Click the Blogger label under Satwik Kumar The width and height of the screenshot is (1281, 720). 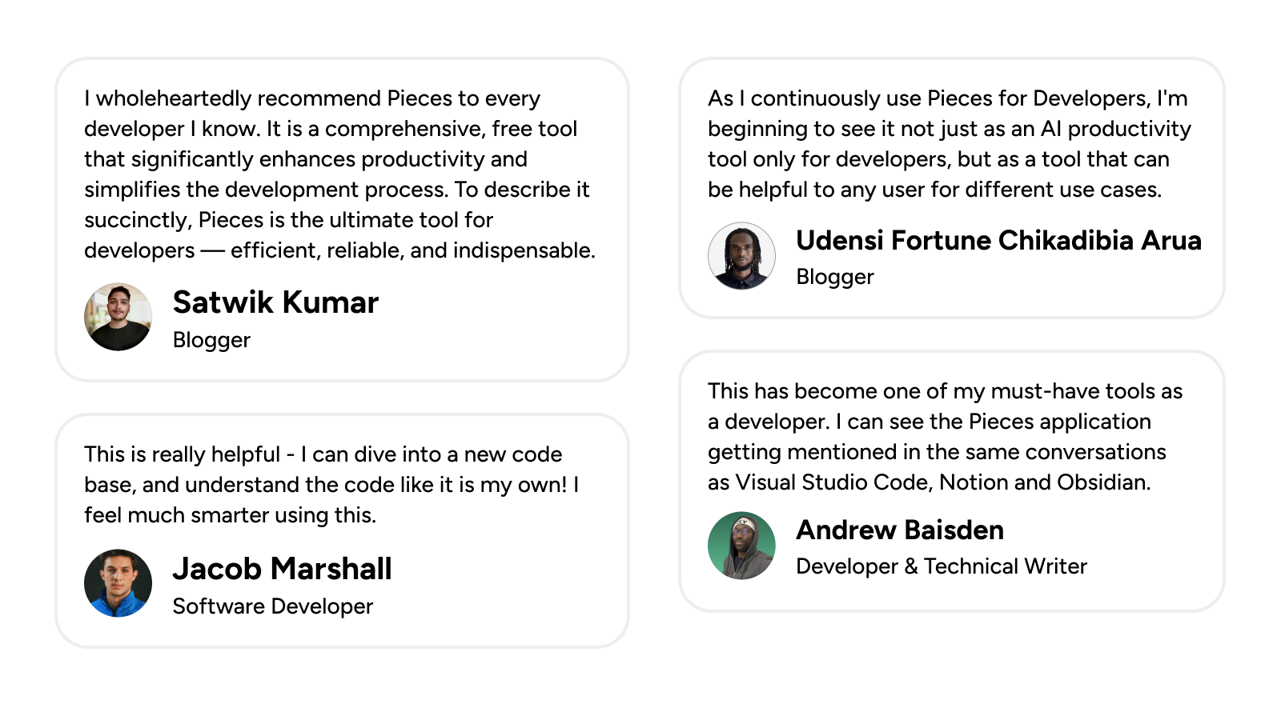point(211,340)
